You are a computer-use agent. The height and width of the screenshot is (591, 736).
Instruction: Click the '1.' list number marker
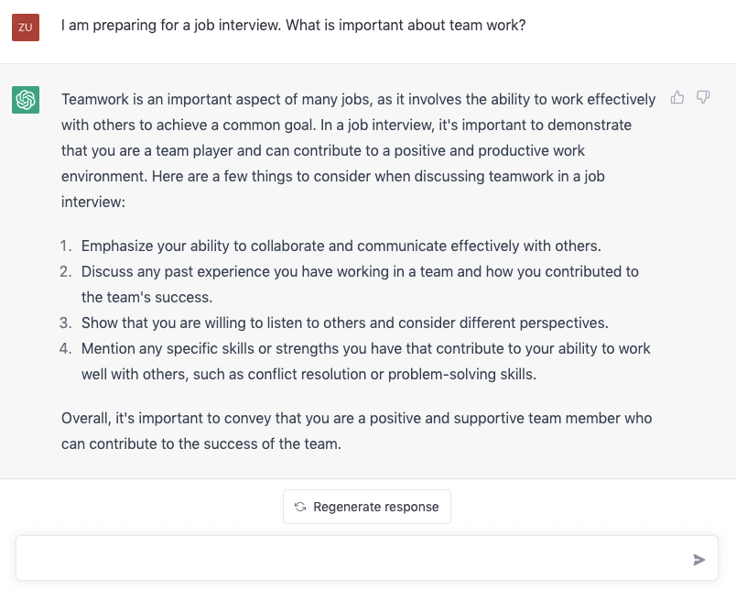(x=66, y=246)
